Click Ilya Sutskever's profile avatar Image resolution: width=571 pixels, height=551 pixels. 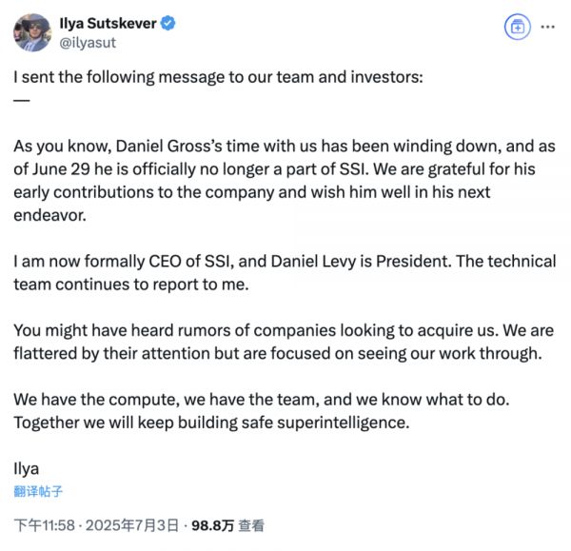point(31,31)
